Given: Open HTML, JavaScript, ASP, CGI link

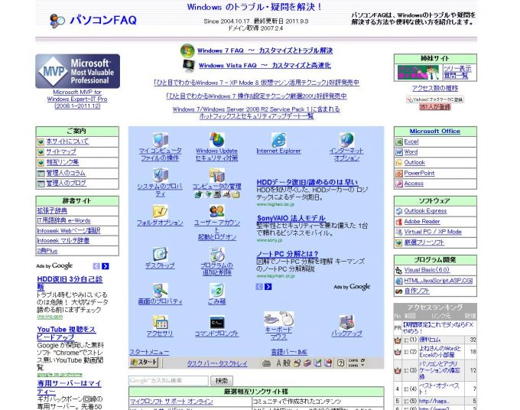Looking at the screenshot, I should click(x=438, y=281).
